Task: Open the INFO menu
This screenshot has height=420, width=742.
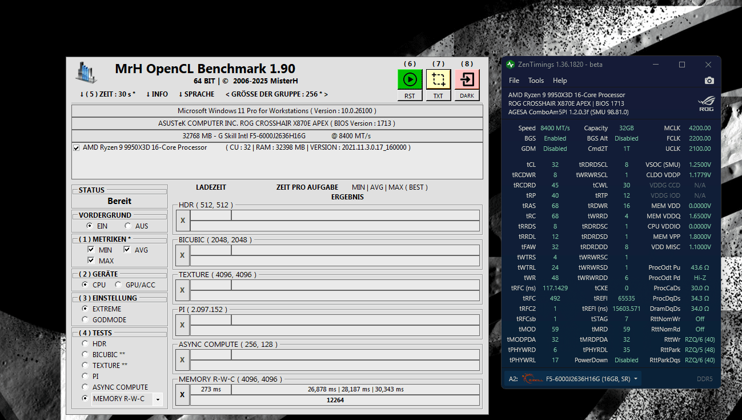Action: [x=157, y=94]
